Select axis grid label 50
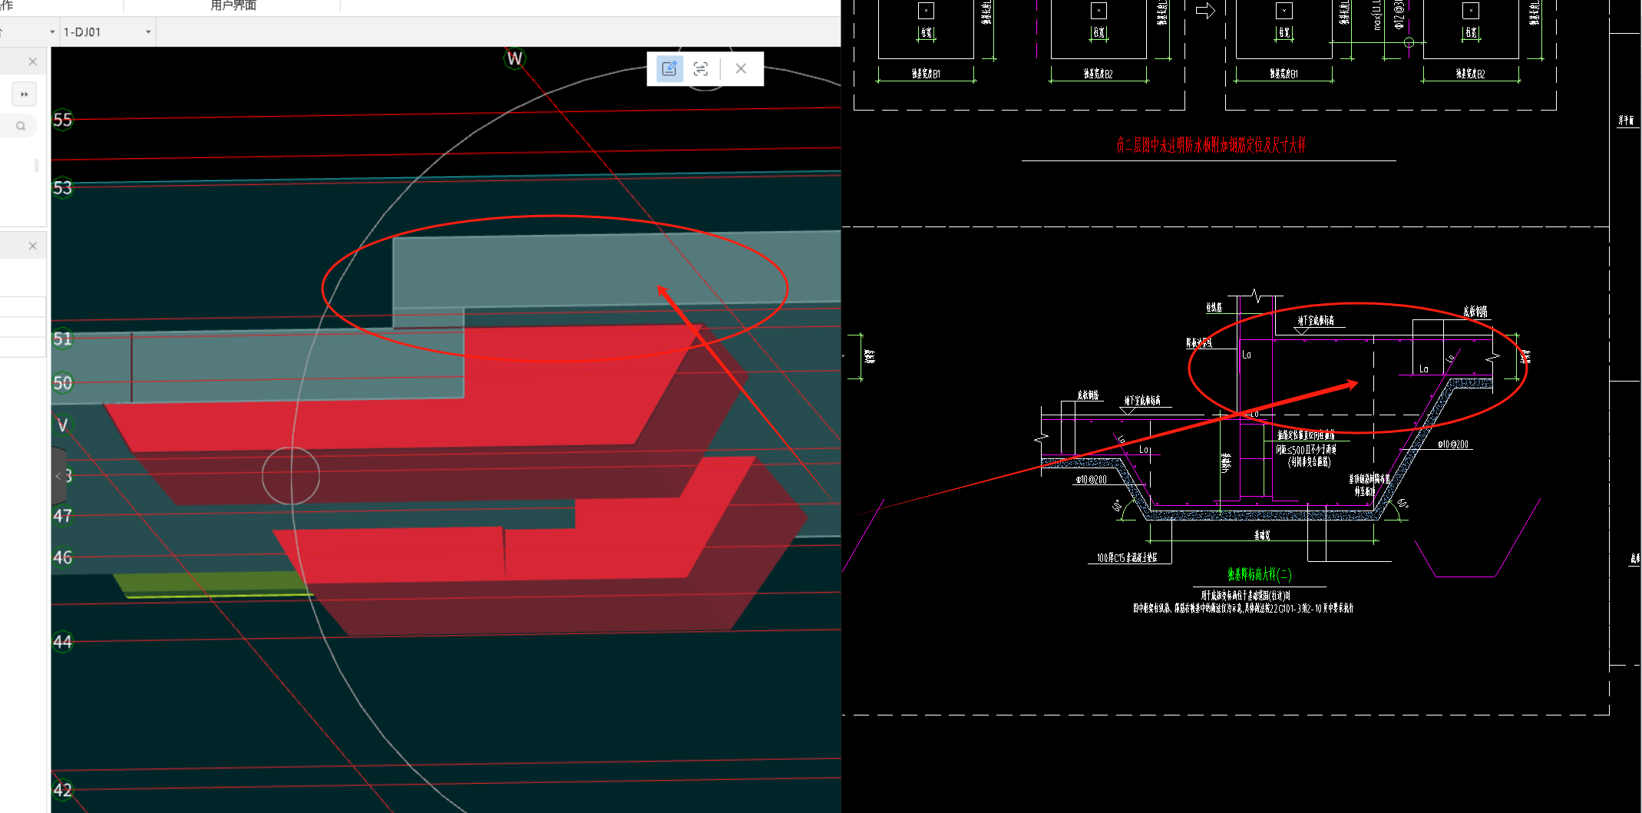The image size is (1642, 813). pos(62,382)
